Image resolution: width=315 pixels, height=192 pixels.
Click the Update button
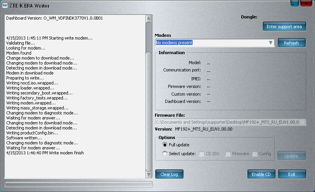pos(292,156)
